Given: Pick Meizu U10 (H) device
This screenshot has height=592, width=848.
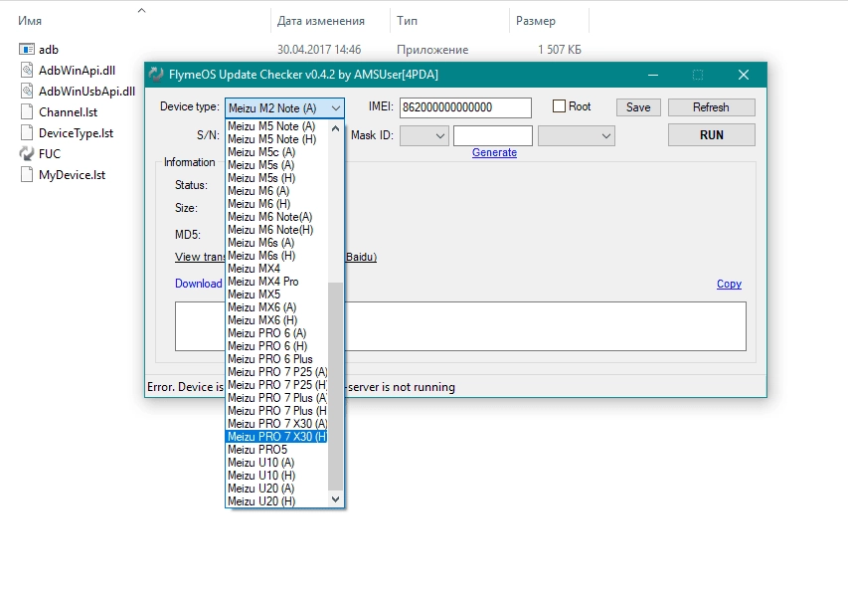Looking at the screenshot, I should [276, 476].
